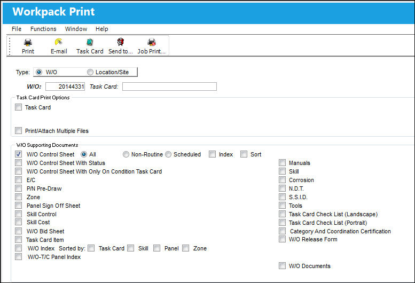Enable Category And Coordination Certification

click(x=282, y=231)
